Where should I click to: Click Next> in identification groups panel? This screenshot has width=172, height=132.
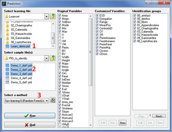click(159, 116)
